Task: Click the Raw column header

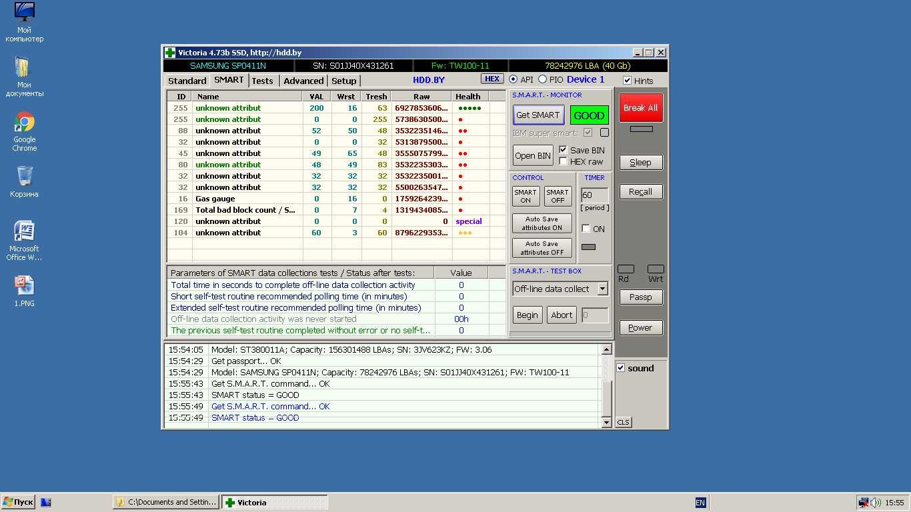Action: 421,97
